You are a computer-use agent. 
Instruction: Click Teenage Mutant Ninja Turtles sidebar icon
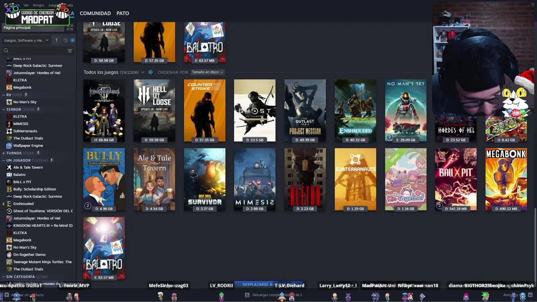click(x=9, y=262)
